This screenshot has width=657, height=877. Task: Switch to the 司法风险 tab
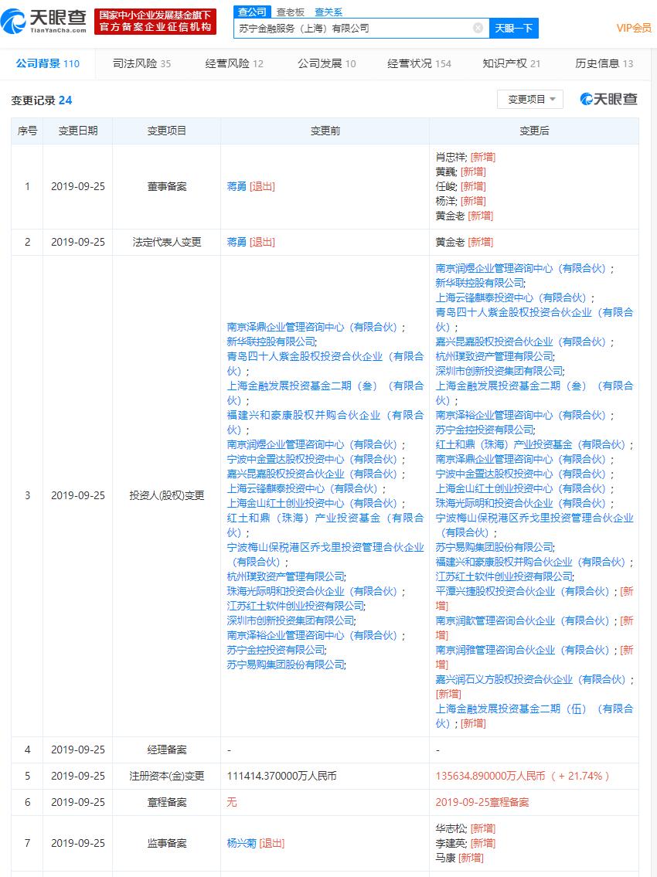[x=141, y=64]
